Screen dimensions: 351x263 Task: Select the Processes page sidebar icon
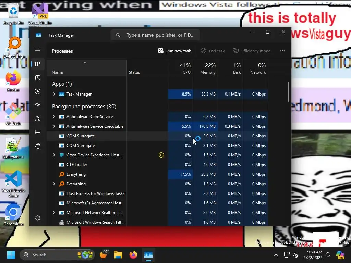38,64
